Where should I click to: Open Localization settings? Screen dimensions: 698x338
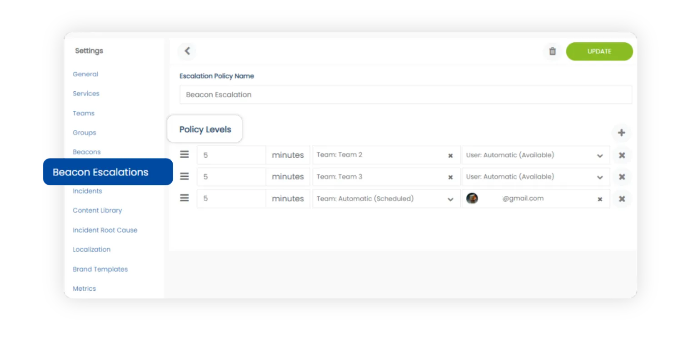click(91, 249)
